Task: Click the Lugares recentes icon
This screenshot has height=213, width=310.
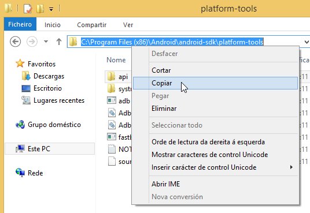Action: click(x=26, y=100)
